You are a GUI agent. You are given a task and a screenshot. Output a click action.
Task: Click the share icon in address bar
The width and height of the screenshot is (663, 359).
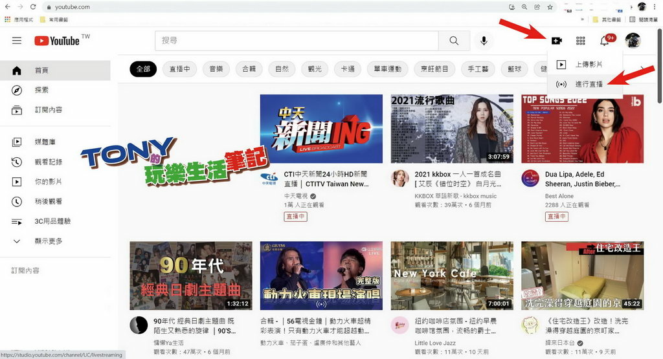537,6
